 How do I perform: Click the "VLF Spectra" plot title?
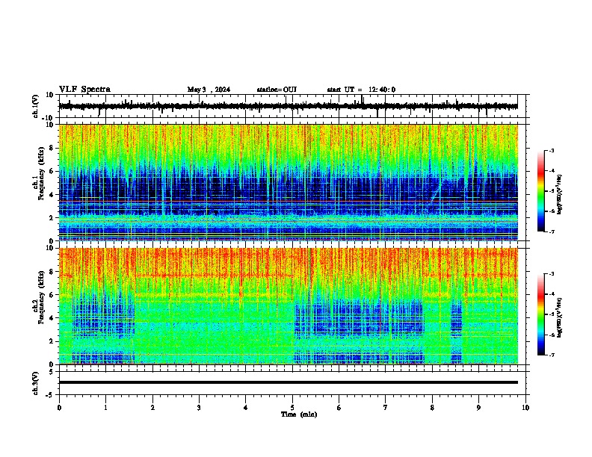point(84,90)
